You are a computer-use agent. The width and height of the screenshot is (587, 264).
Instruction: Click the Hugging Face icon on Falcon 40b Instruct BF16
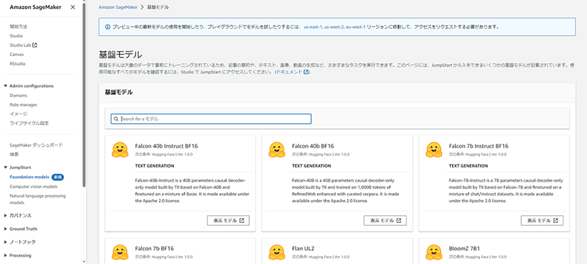[x=120, y=149]
